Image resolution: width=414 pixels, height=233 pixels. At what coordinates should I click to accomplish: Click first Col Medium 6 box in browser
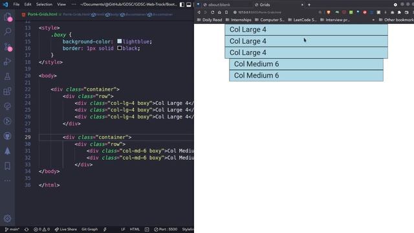tap(306, 64)
